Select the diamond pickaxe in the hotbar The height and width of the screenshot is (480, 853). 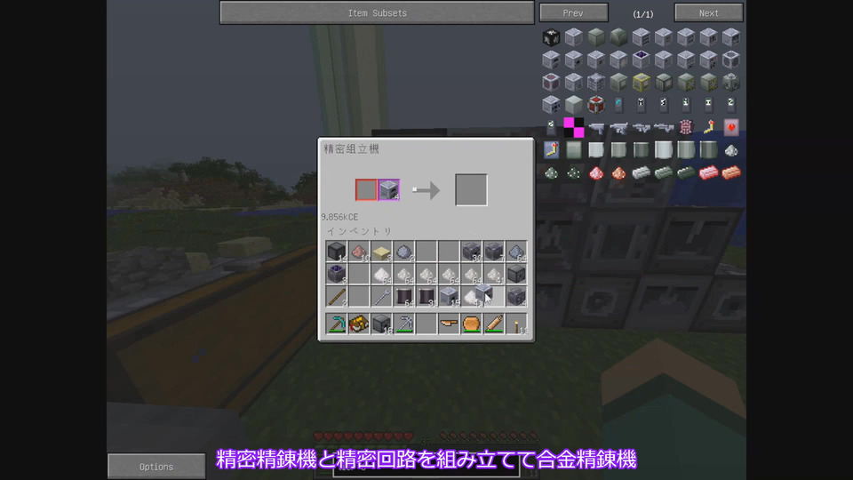[x=337, y=324]
